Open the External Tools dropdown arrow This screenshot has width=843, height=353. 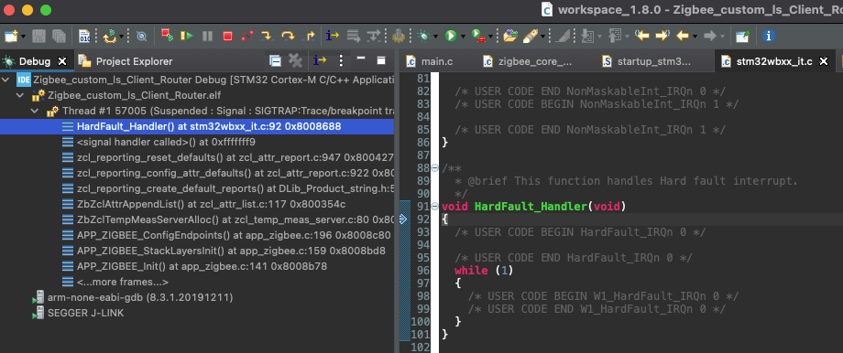point(490,37)
